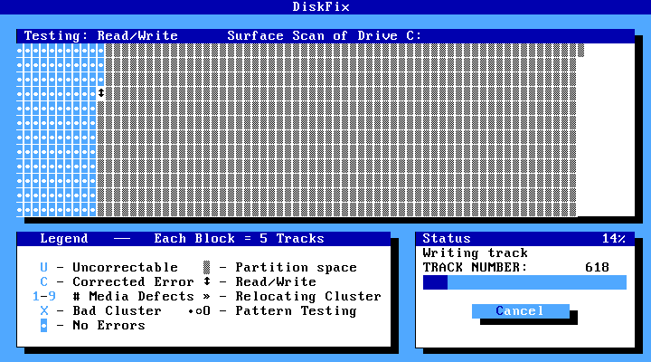Click the scan progress bar in Status panel
Image resolution: width=651 pixels, height=362 pixels.
pos(524,282)
